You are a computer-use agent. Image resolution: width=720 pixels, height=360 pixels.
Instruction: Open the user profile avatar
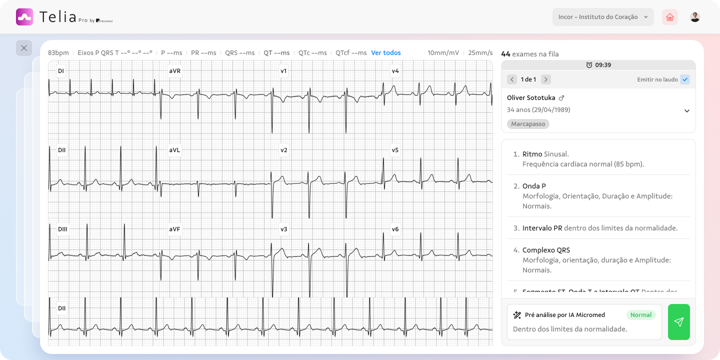[x=695, y=17]
